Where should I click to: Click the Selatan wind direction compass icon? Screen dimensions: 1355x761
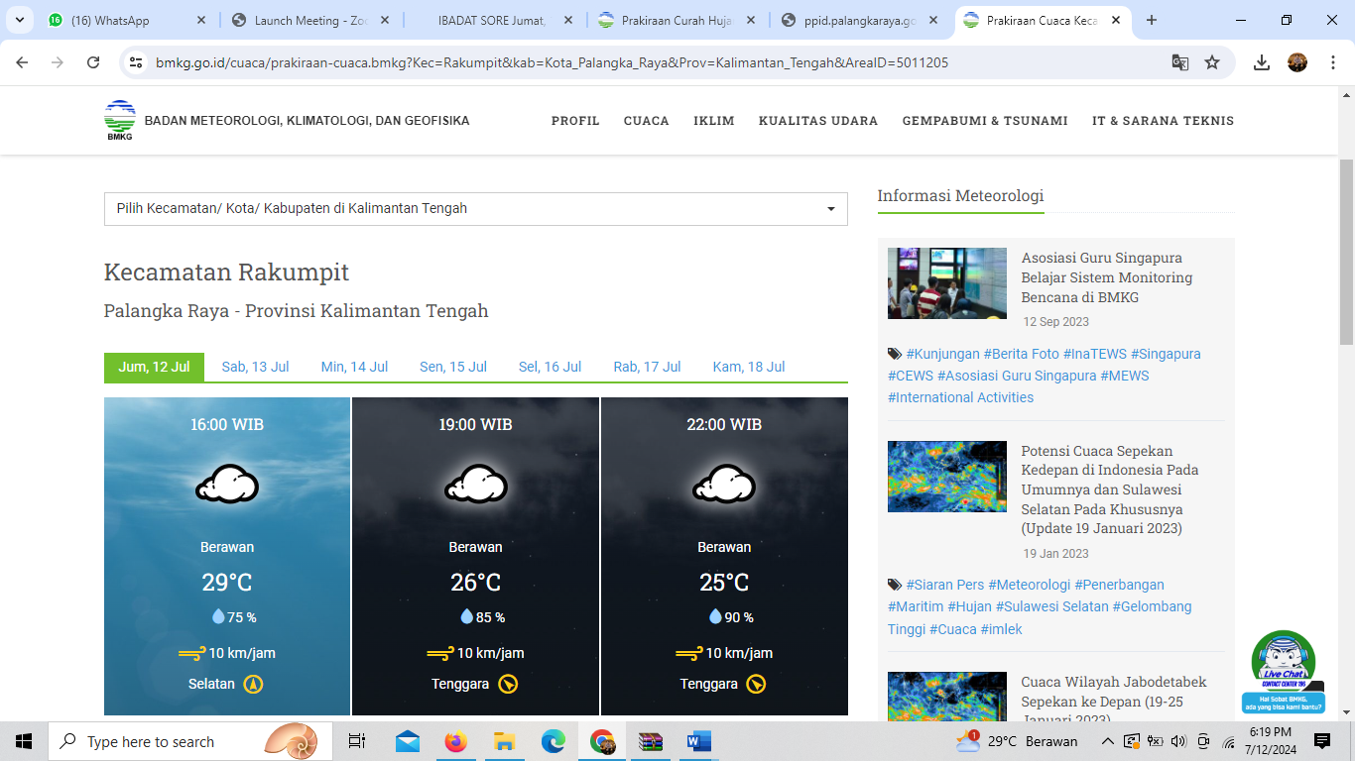[253, 684]
